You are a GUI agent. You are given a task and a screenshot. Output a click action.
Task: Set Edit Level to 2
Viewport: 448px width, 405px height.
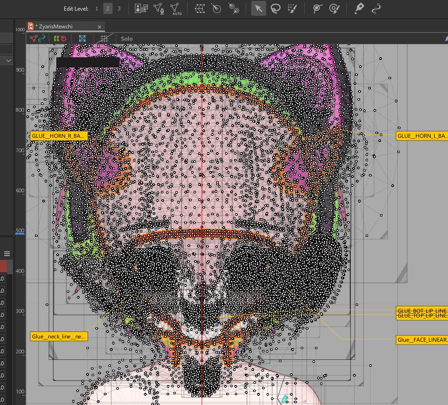(x=108, y=8)
